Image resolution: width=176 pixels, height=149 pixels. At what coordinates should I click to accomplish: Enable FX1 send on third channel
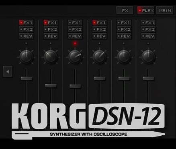(75, 23)
